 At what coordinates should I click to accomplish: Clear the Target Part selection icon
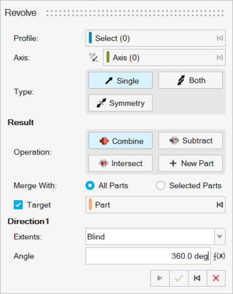pyautogui.click(x=220, y=205)
